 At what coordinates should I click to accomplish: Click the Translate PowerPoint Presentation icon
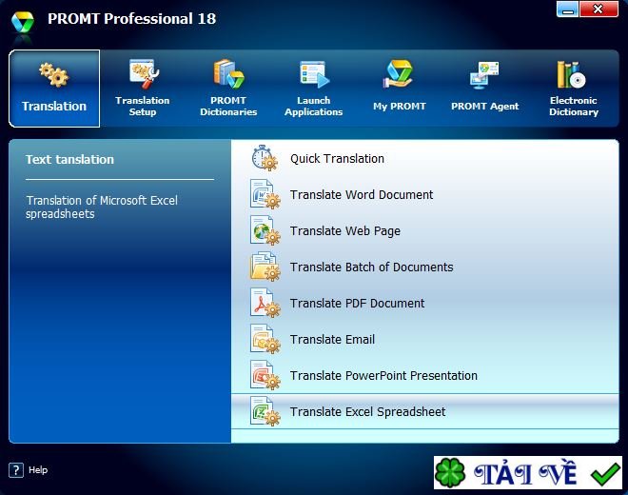tap(265, 375)
